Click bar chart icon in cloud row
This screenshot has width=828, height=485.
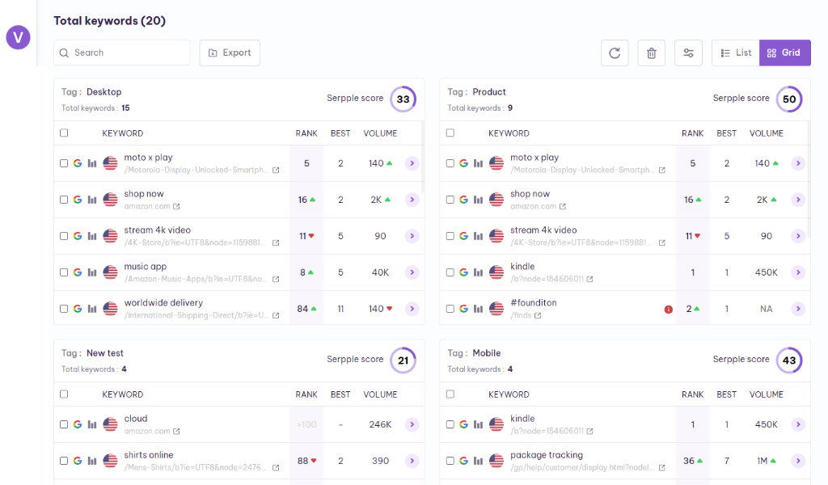point(92,424)
